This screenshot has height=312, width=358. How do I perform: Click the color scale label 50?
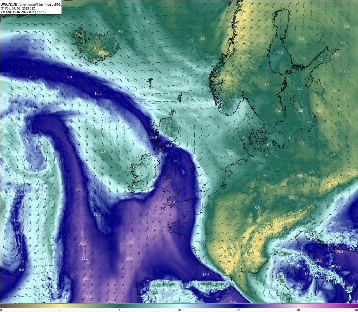pyautogui.click(x=356, y=310)
